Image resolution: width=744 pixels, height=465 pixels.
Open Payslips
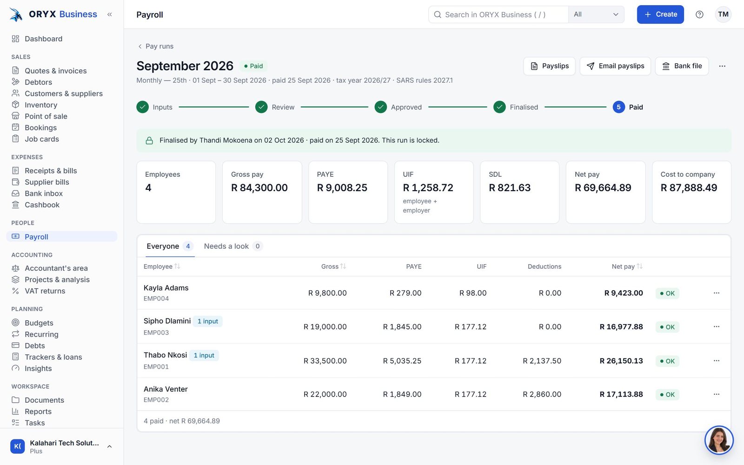[549, 66]
